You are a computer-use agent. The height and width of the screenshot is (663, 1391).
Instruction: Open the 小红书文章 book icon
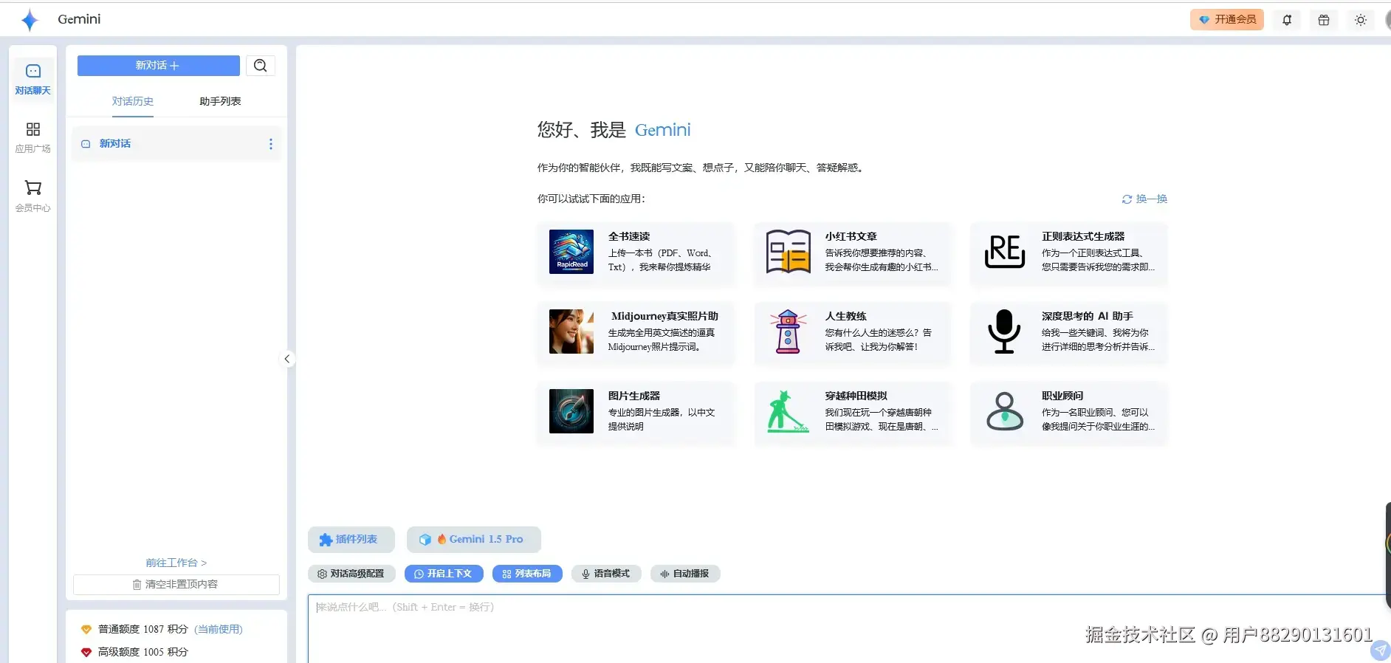coord(788,252)
